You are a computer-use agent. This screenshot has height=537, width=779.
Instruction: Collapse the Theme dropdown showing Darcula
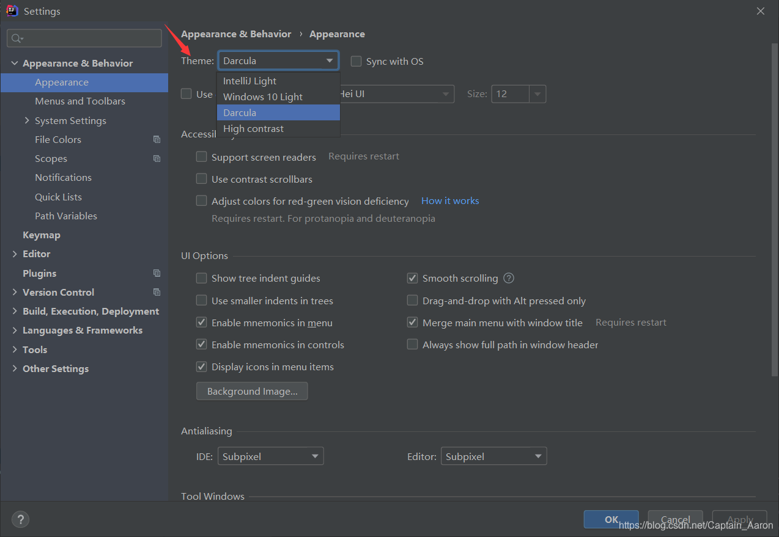click(x=278, y=60)
